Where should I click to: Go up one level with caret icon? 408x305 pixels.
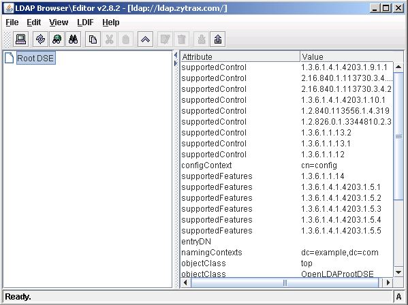(x=145, y=39)
